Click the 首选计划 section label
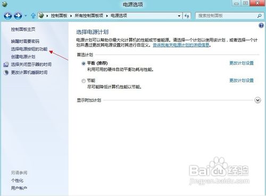The height and width of the screenshot is (196, 266). point(85,55)
